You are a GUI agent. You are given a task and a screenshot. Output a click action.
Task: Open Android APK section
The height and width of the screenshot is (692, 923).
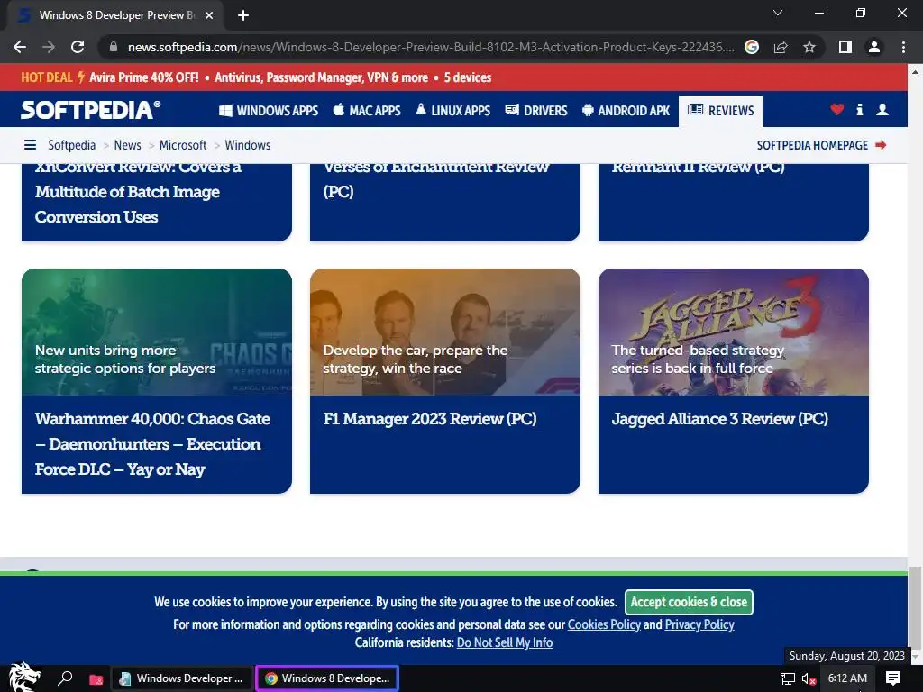pyautogui.click(x=626, y=111)
